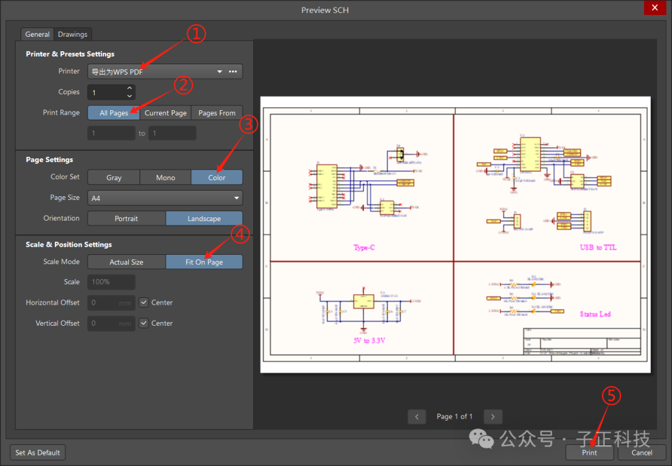Click the Scale & Position Settings heading
The width and height of the screenshot is (672, 466).
point(68,245)
